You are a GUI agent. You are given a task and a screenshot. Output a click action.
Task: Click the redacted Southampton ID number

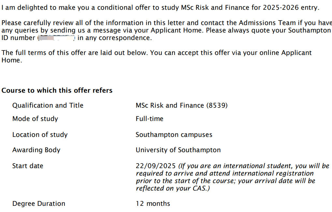click(x=56, y=38)
